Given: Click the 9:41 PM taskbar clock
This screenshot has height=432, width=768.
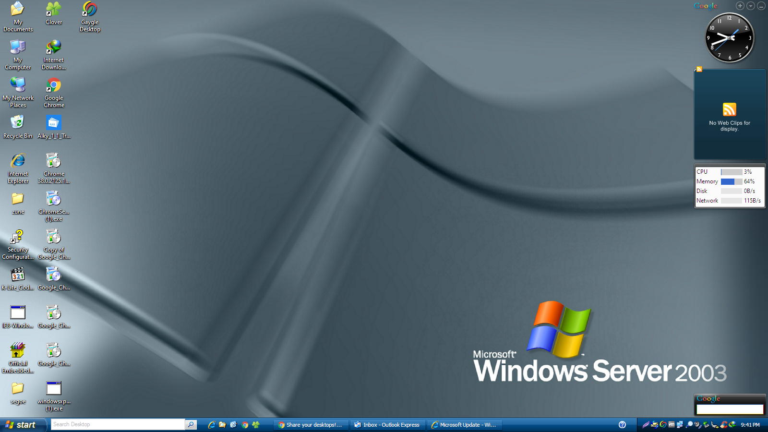Looking at the screenshot, I should 750,425.
